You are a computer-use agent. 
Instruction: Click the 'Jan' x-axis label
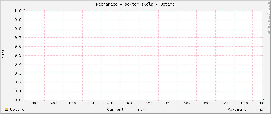pos(225,103)
